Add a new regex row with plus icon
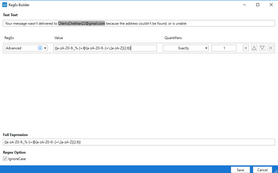Image resolution: width=278 pixels, height=173 pixels. 246,48
